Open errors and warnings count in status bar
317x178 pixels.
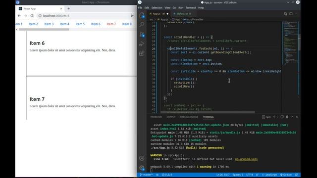click(167, 175)
